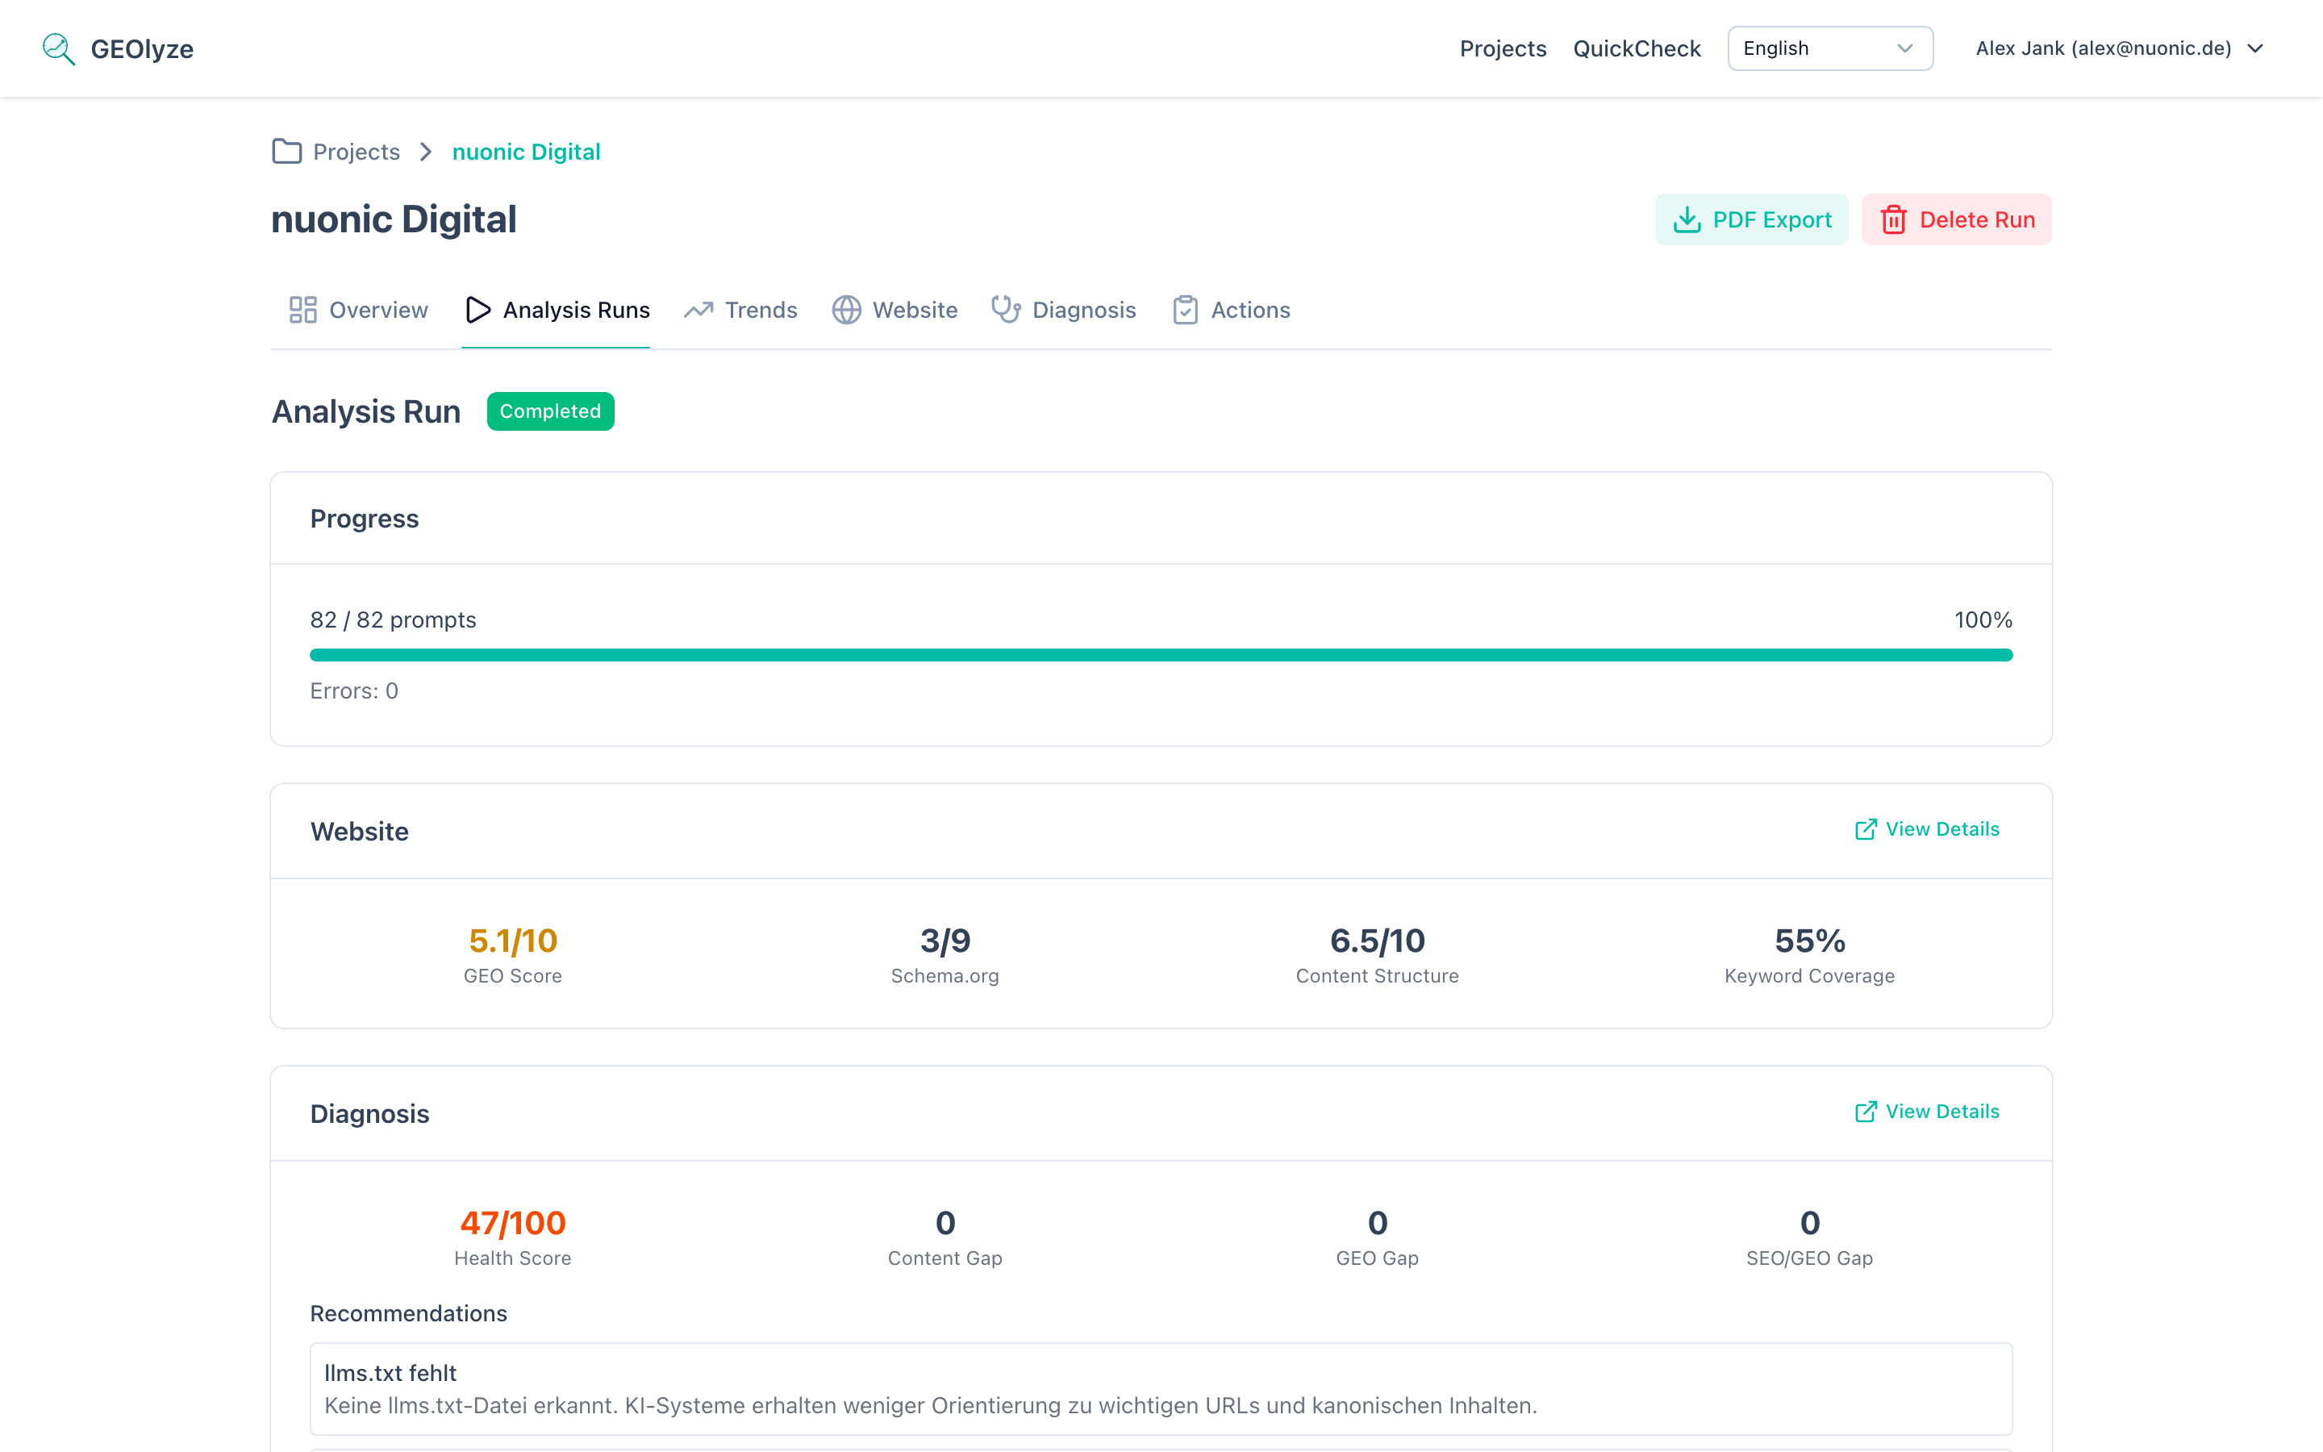Image resolution: width=2323 pixels, height=1452 pixels.
Task: Expand the Alex Jank account menu
Action: 2117,48
